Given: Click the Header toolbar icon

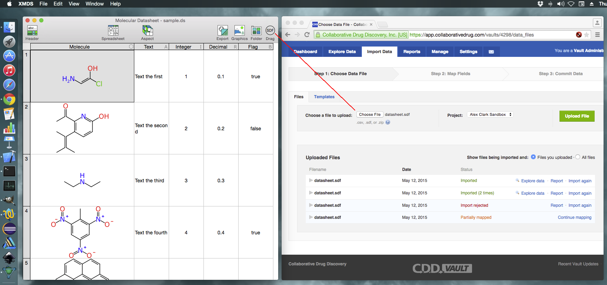Looking at the screenshot, I should (32, 31).
